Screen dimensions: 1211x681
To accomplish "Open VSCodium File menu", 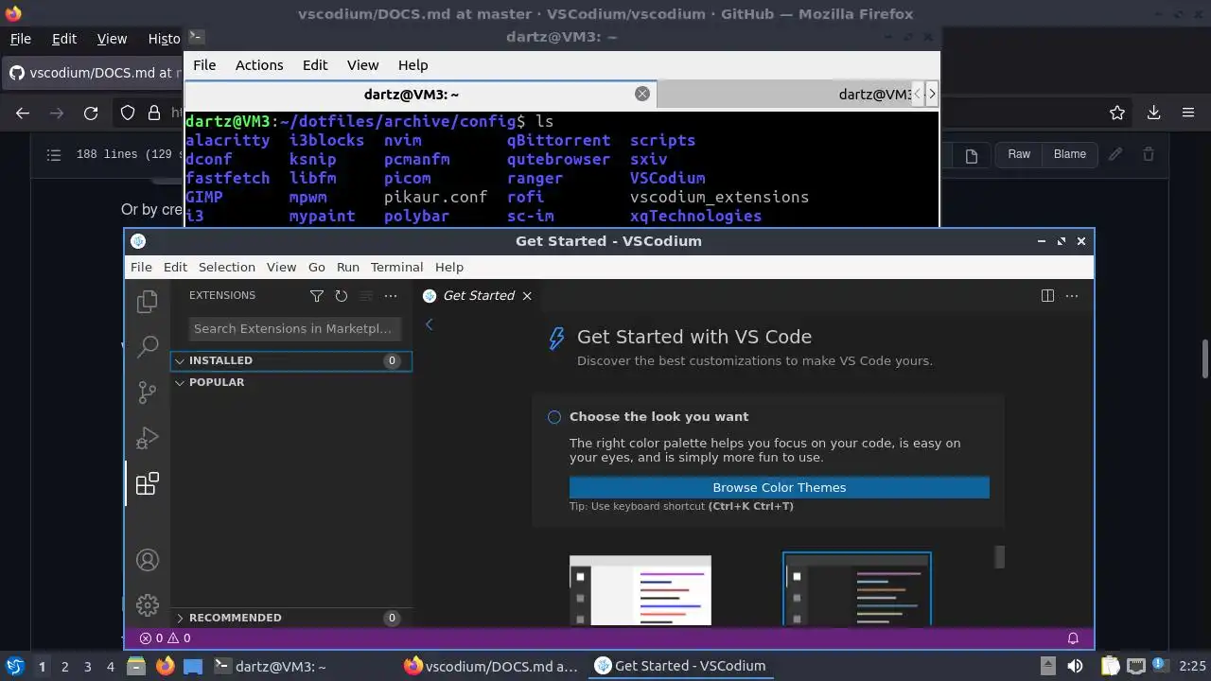I will pyautogui.click(x=141, y=267).
